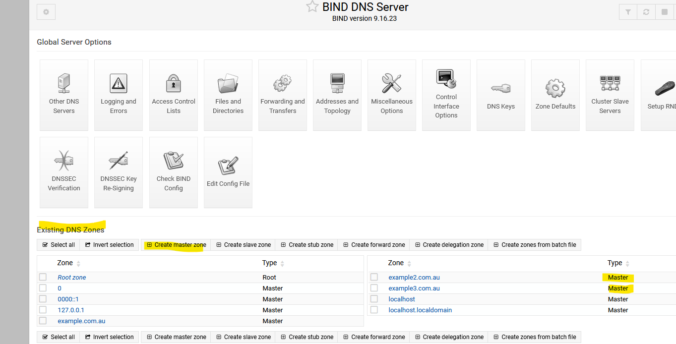Tick the checkbox for zone 0000::1
Screen dimensions: 676x344
click(43, 299)
